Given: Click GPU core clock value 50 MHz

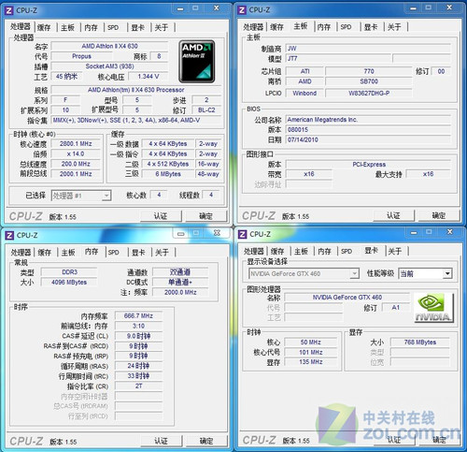Looking at the screenshot, I should [x=311, y=343].
